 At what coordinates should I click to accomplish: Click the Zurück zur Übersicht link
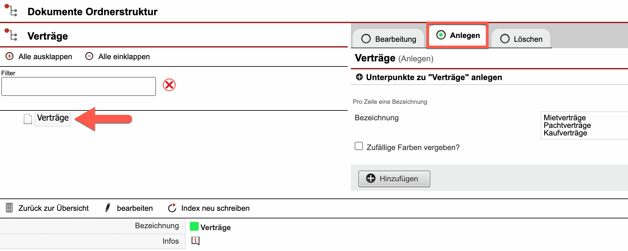[x=53, y=208]
